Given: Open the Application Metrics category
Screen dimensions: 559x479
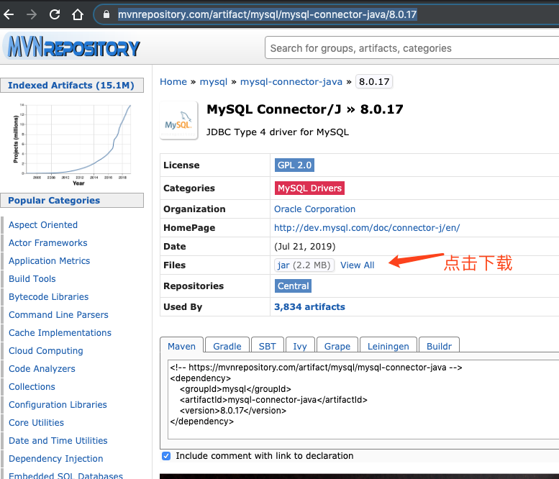Looking at the screenshot, I should [x=49, y=261].
